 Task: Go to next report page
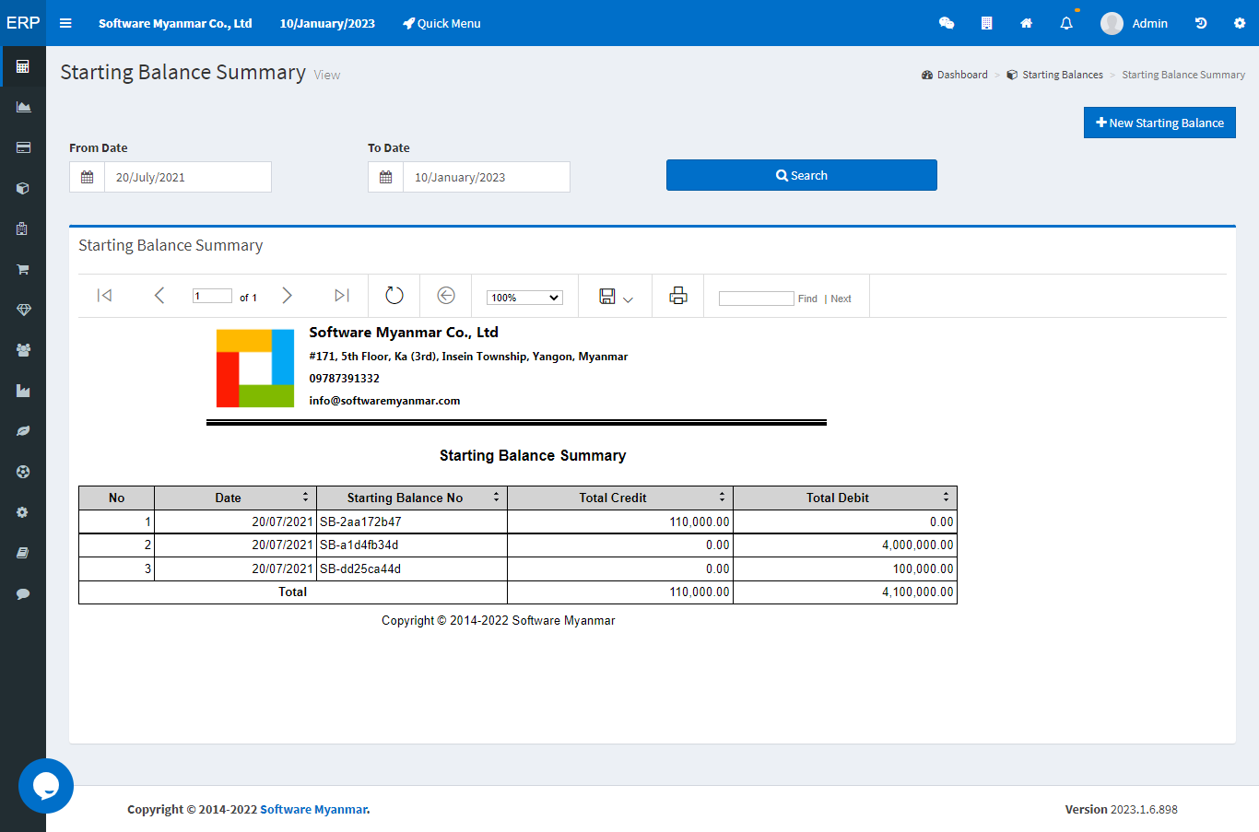click(287, 295)
